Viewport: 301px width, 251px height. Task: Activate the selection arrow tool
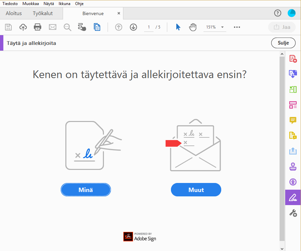click(x=178, y=27)
